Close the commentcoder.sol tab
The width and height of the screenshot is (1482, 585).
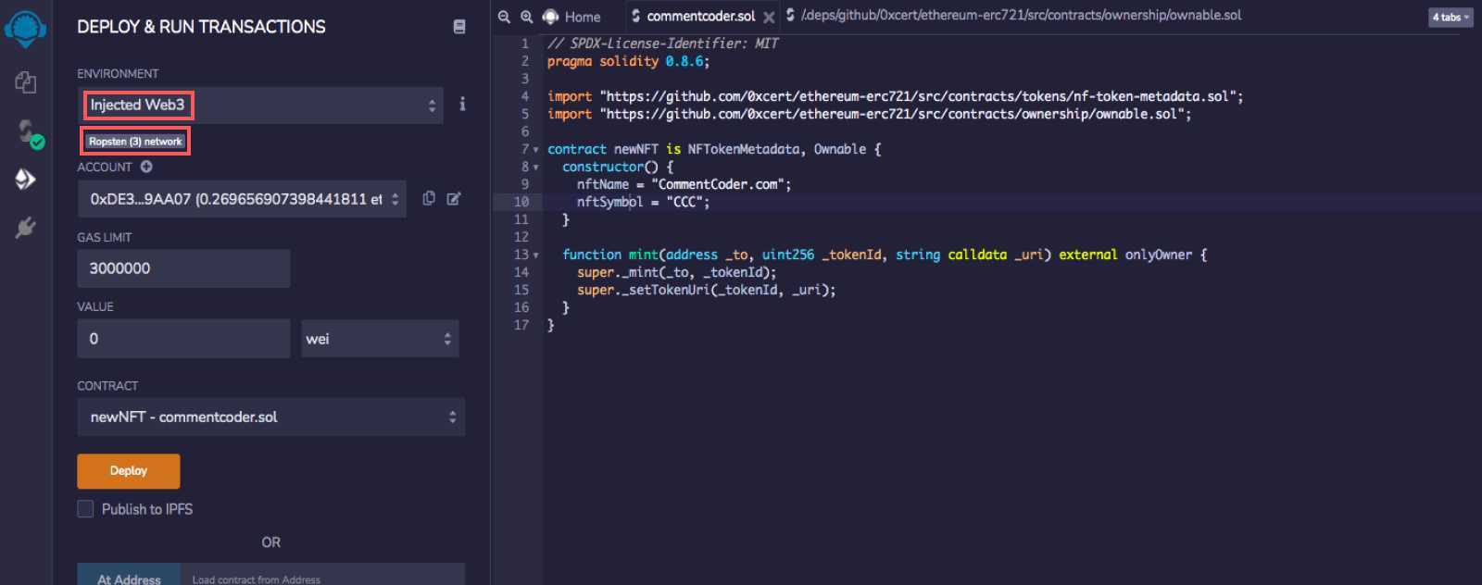[769, 18]
